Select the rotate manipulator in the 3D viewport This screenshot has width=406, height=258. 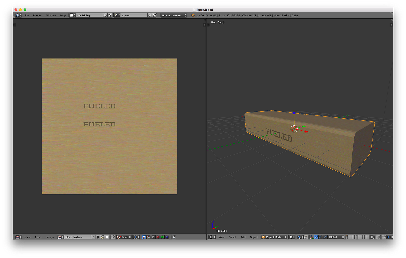pos(320,237)
